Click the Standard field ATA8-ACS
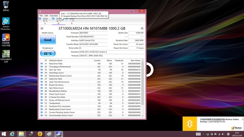This screenshot has height=137, width=244. (111, 52)
